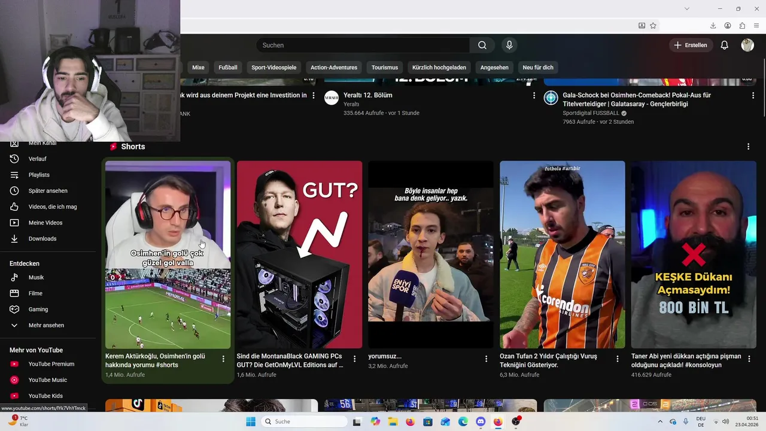Open Shorts section options menu
The width and height of the screenshot is (766, 431).
tap(748, 147)
